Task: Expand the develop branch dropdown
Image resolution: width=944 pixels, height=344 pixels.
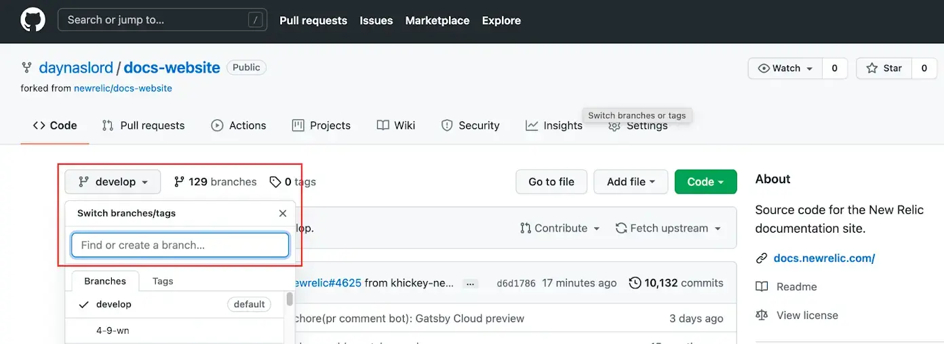Action: (113, 182)
